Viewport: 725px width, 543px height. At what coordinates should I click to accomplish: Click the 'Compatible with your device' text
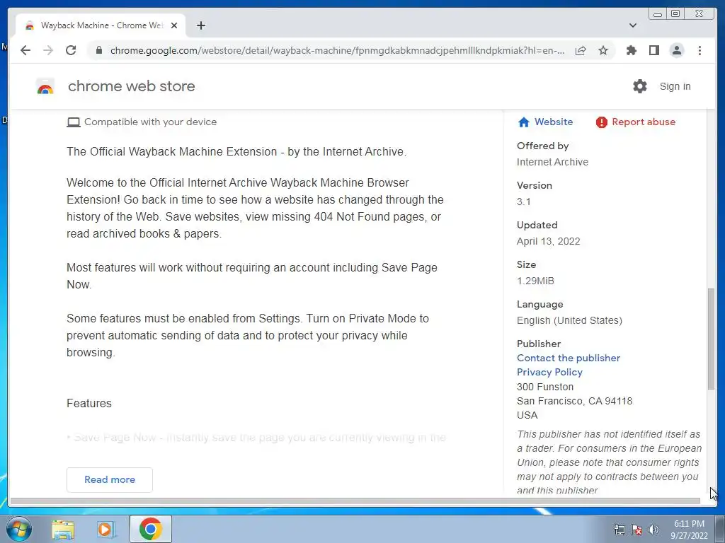pyautogui.click(x=150, y=122)
